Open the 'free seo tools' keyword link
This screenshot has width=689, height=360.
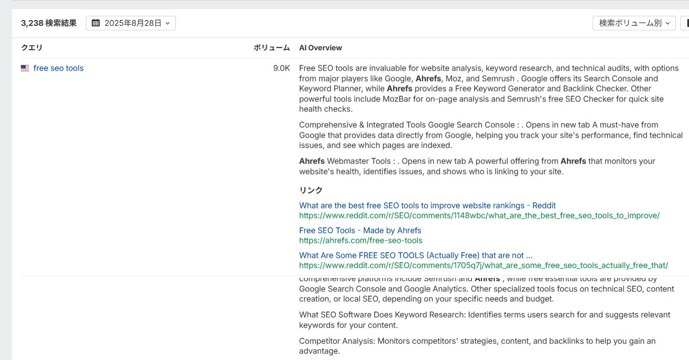[58, 68]
